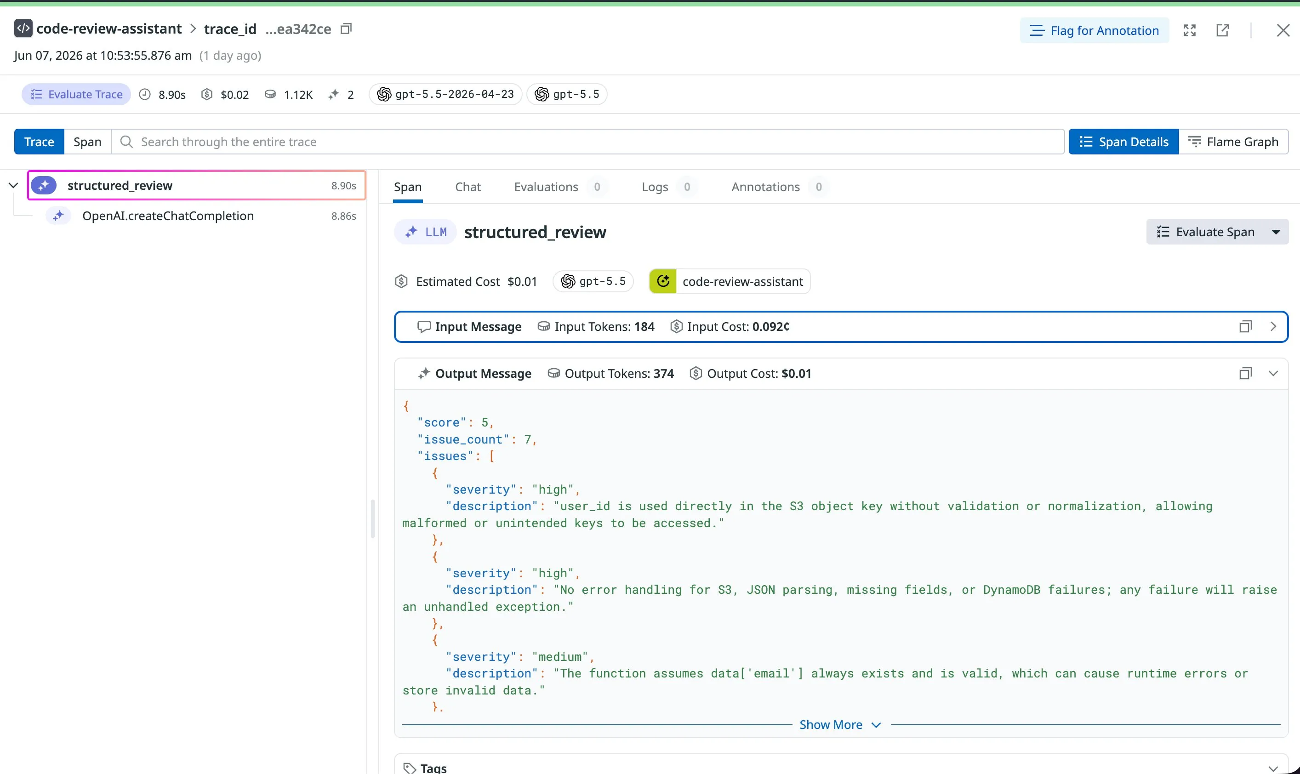The width and height of the screenshot is (1300, 774).
Task: Switch to Flame Graph view
Action: click(1233, 142)
